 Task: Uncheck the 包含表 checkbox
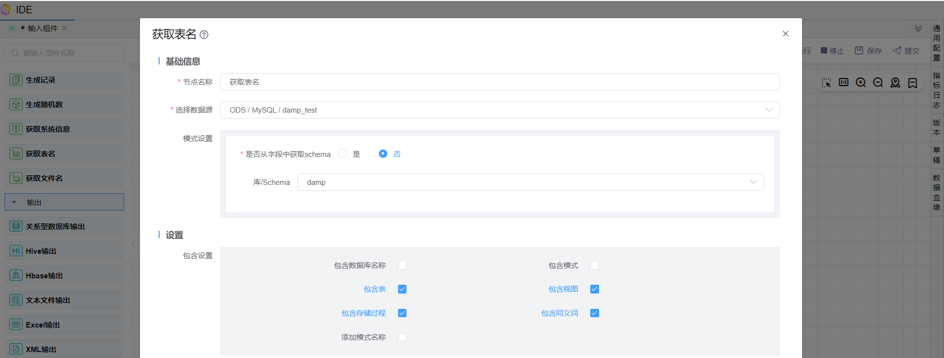(402, 289)
